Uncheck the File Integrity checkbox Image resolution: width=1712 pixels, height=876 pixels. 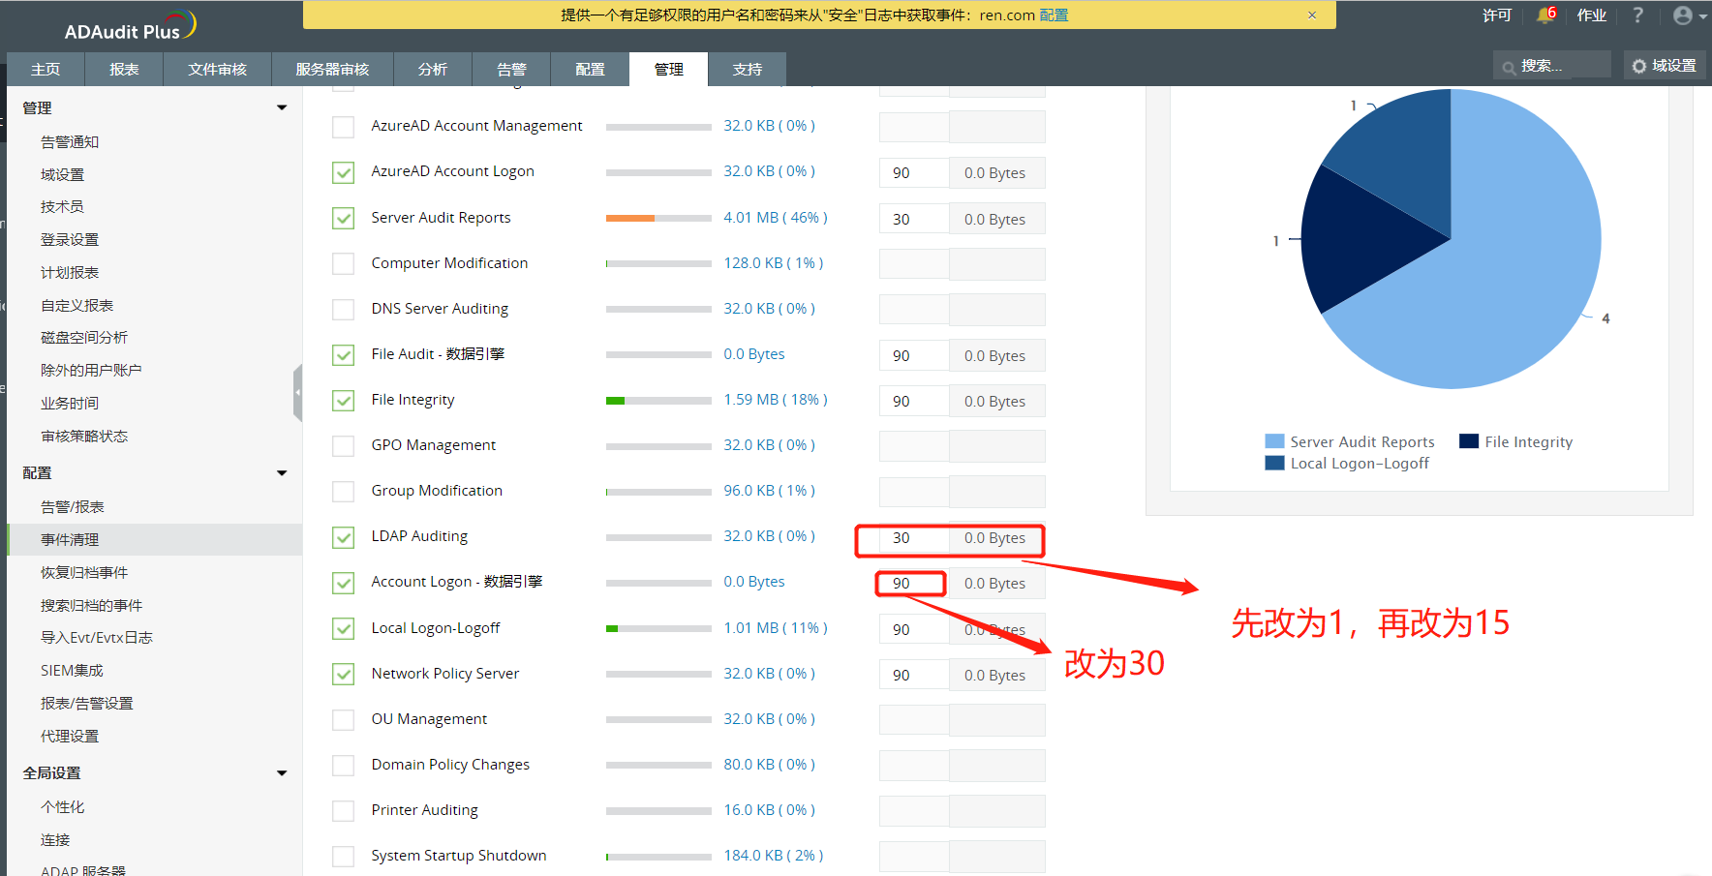click(x=343, y=400)
